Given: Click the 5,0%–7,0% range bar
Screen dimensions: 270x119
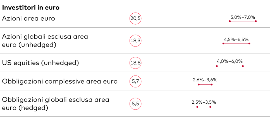Looking at the screenshot, I should pyautogui.click(x=243, y=21).
